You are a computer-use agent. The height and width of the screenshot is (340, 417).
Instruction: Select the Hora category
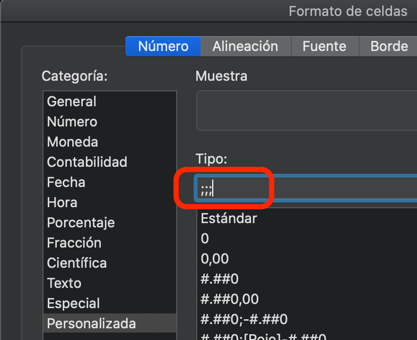[110, 202]
